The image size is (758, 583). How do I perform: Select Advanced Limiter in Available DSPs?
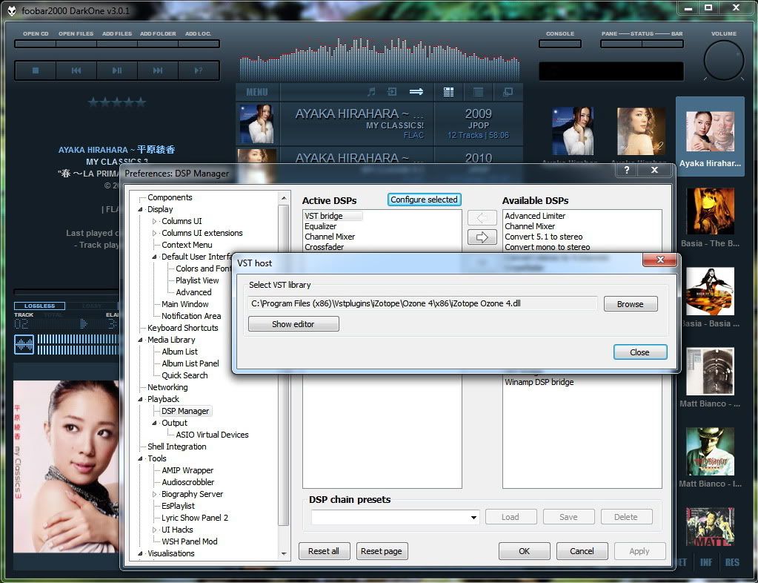click(x=535, y=216)
